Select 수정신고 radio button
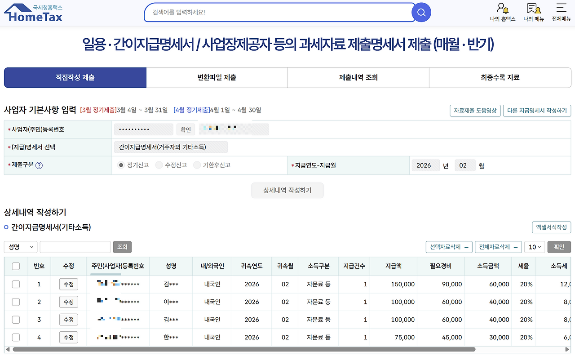Viewport: 575px width, 356px height. pos(159,165)
